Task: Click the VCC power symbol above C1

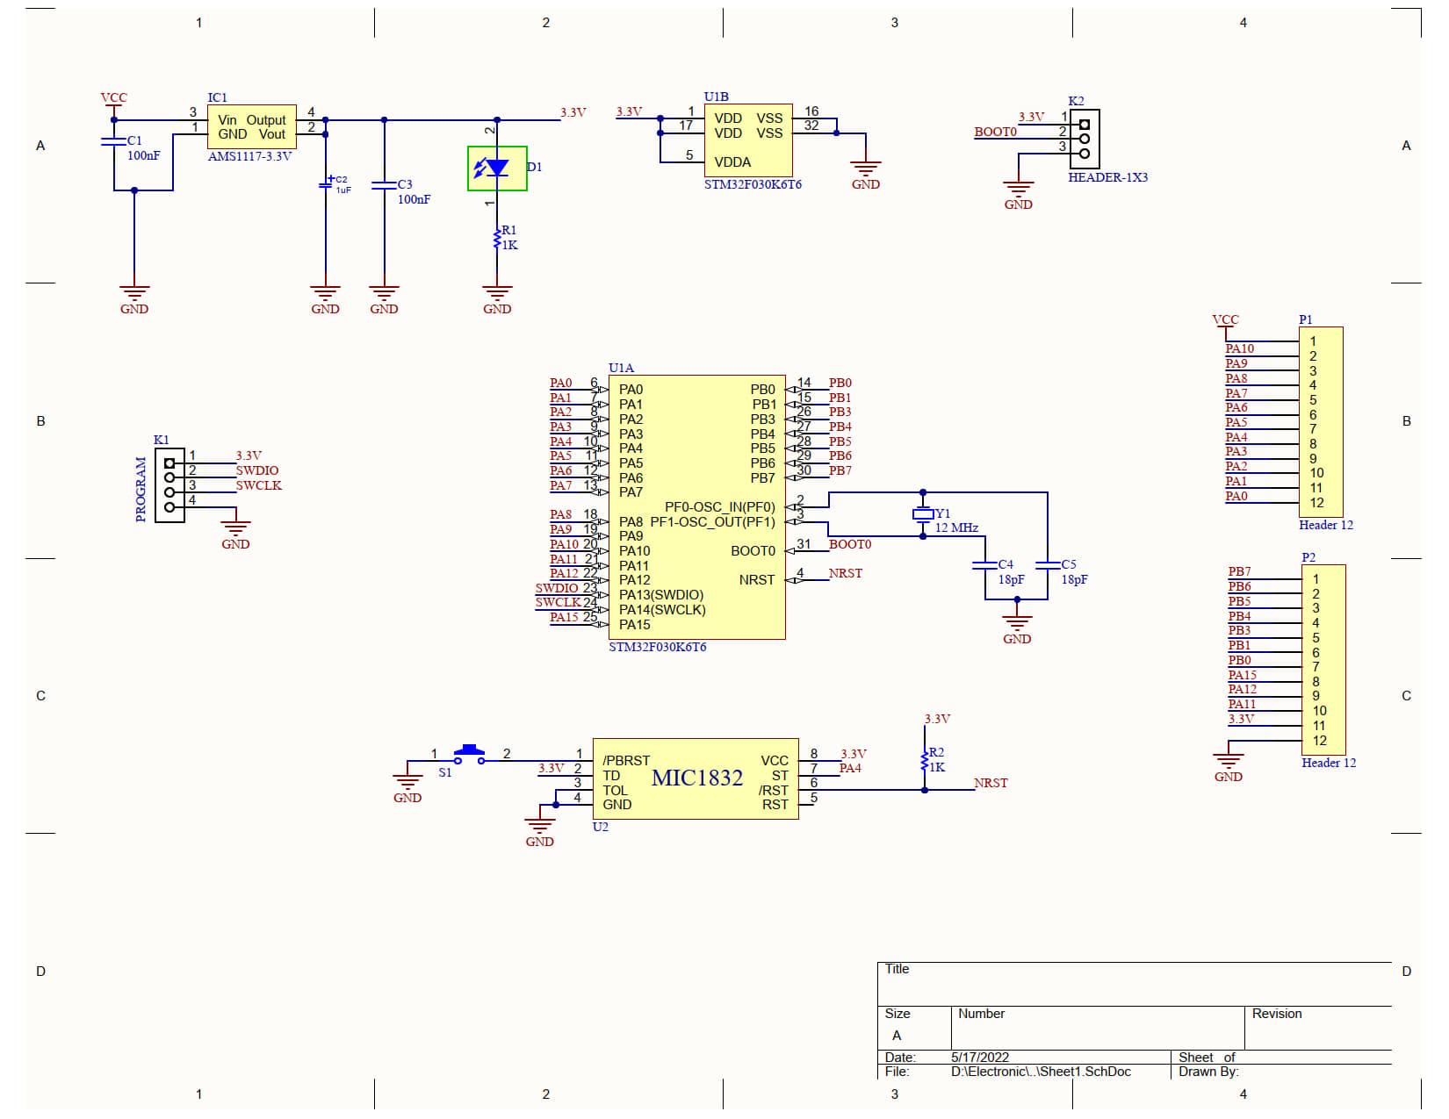Action: click(113, 100)
